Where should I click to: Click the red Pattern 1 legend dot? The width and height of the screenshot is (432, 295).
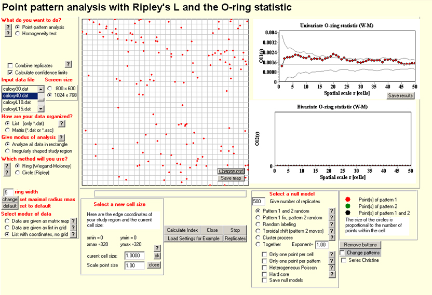[x=347, y=199]
